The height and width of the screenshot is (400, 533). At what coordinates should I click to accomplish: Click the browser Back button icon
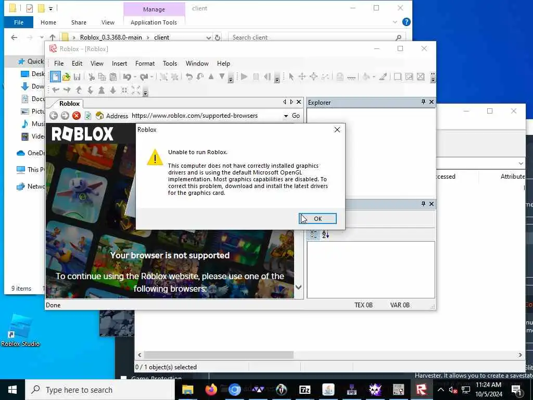pos(54,116)
